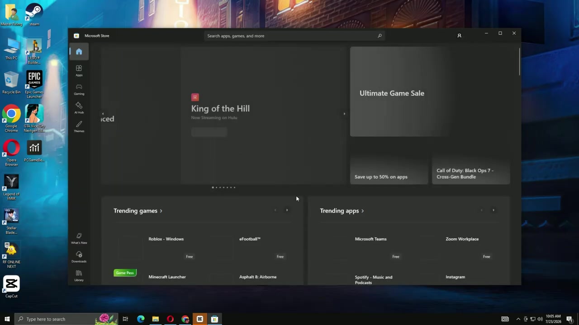Select the Opera Browser desktop icon
Viewport: 579px width, 325px height.
[11, 153]
